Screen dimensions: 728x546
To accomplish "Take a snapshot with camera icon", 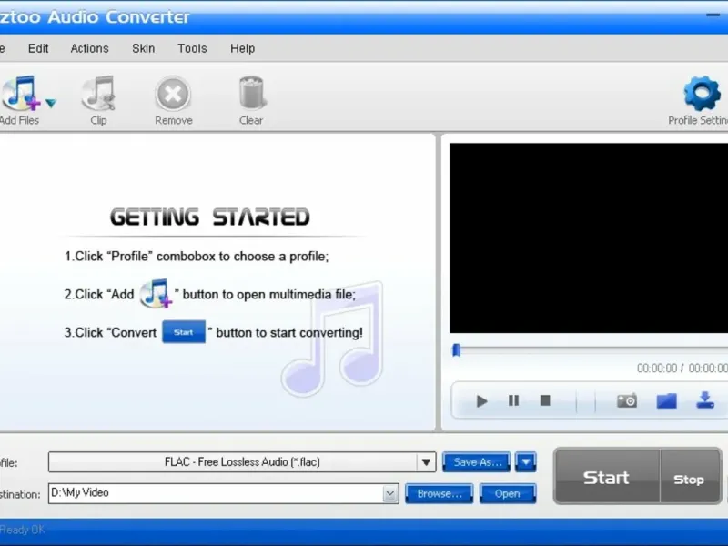I will coord(627,400).
